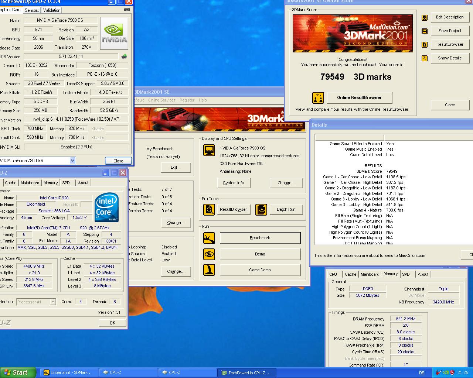Click the Edit... button for My Benchmark
This screenshot has width=473, height=378.
176,168
